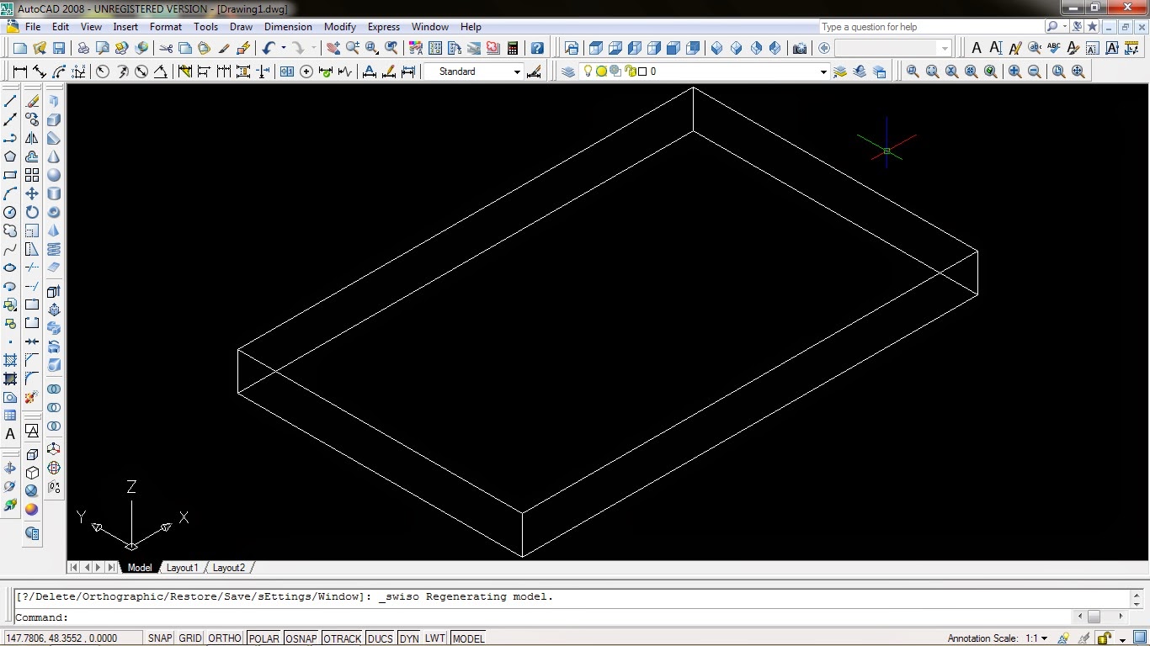Image resolution: width=1150 pixels, height=646 pixels.
Task: Select the Line draw tool
Action: coord(10,101)
